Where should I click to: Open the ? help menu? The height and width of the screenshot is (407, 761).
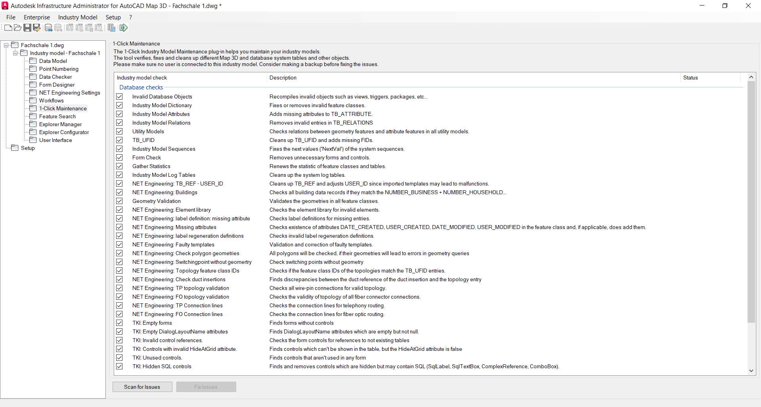click(x=130, y=17)
